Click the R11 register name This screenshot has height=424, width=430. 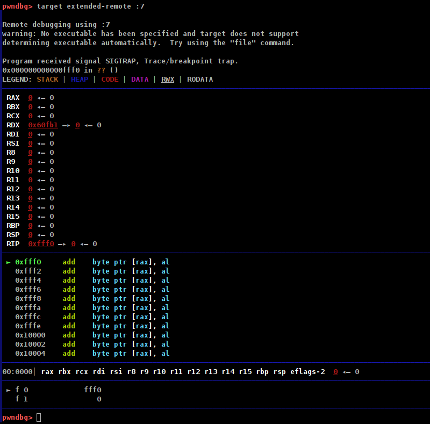click(13, 180)
